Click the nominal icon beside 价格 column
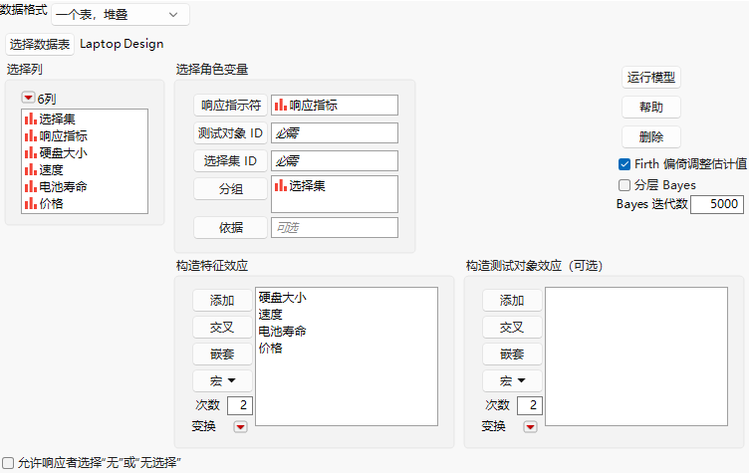 point(31,203)
